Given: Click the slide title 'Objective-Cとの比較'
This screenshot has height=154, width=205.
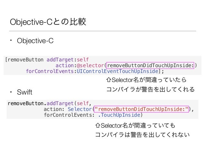Looking at the screenshot, I should [x=48, y=22].
